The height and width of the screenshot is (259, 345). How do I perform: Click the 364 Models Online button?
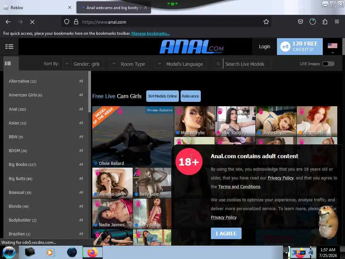pyautogui.click(x=162, y=96)
